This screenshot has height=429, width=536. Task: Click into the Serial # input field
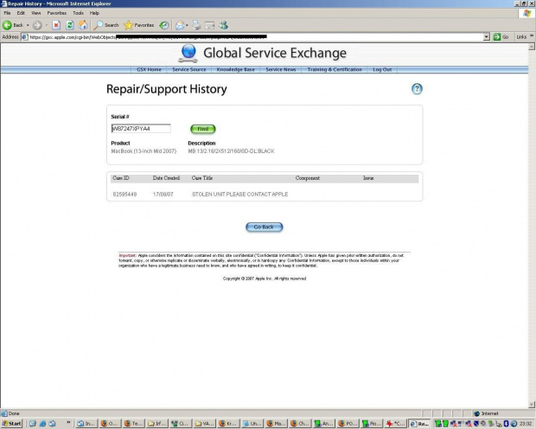pyautogui.click(x=141, y=129)
